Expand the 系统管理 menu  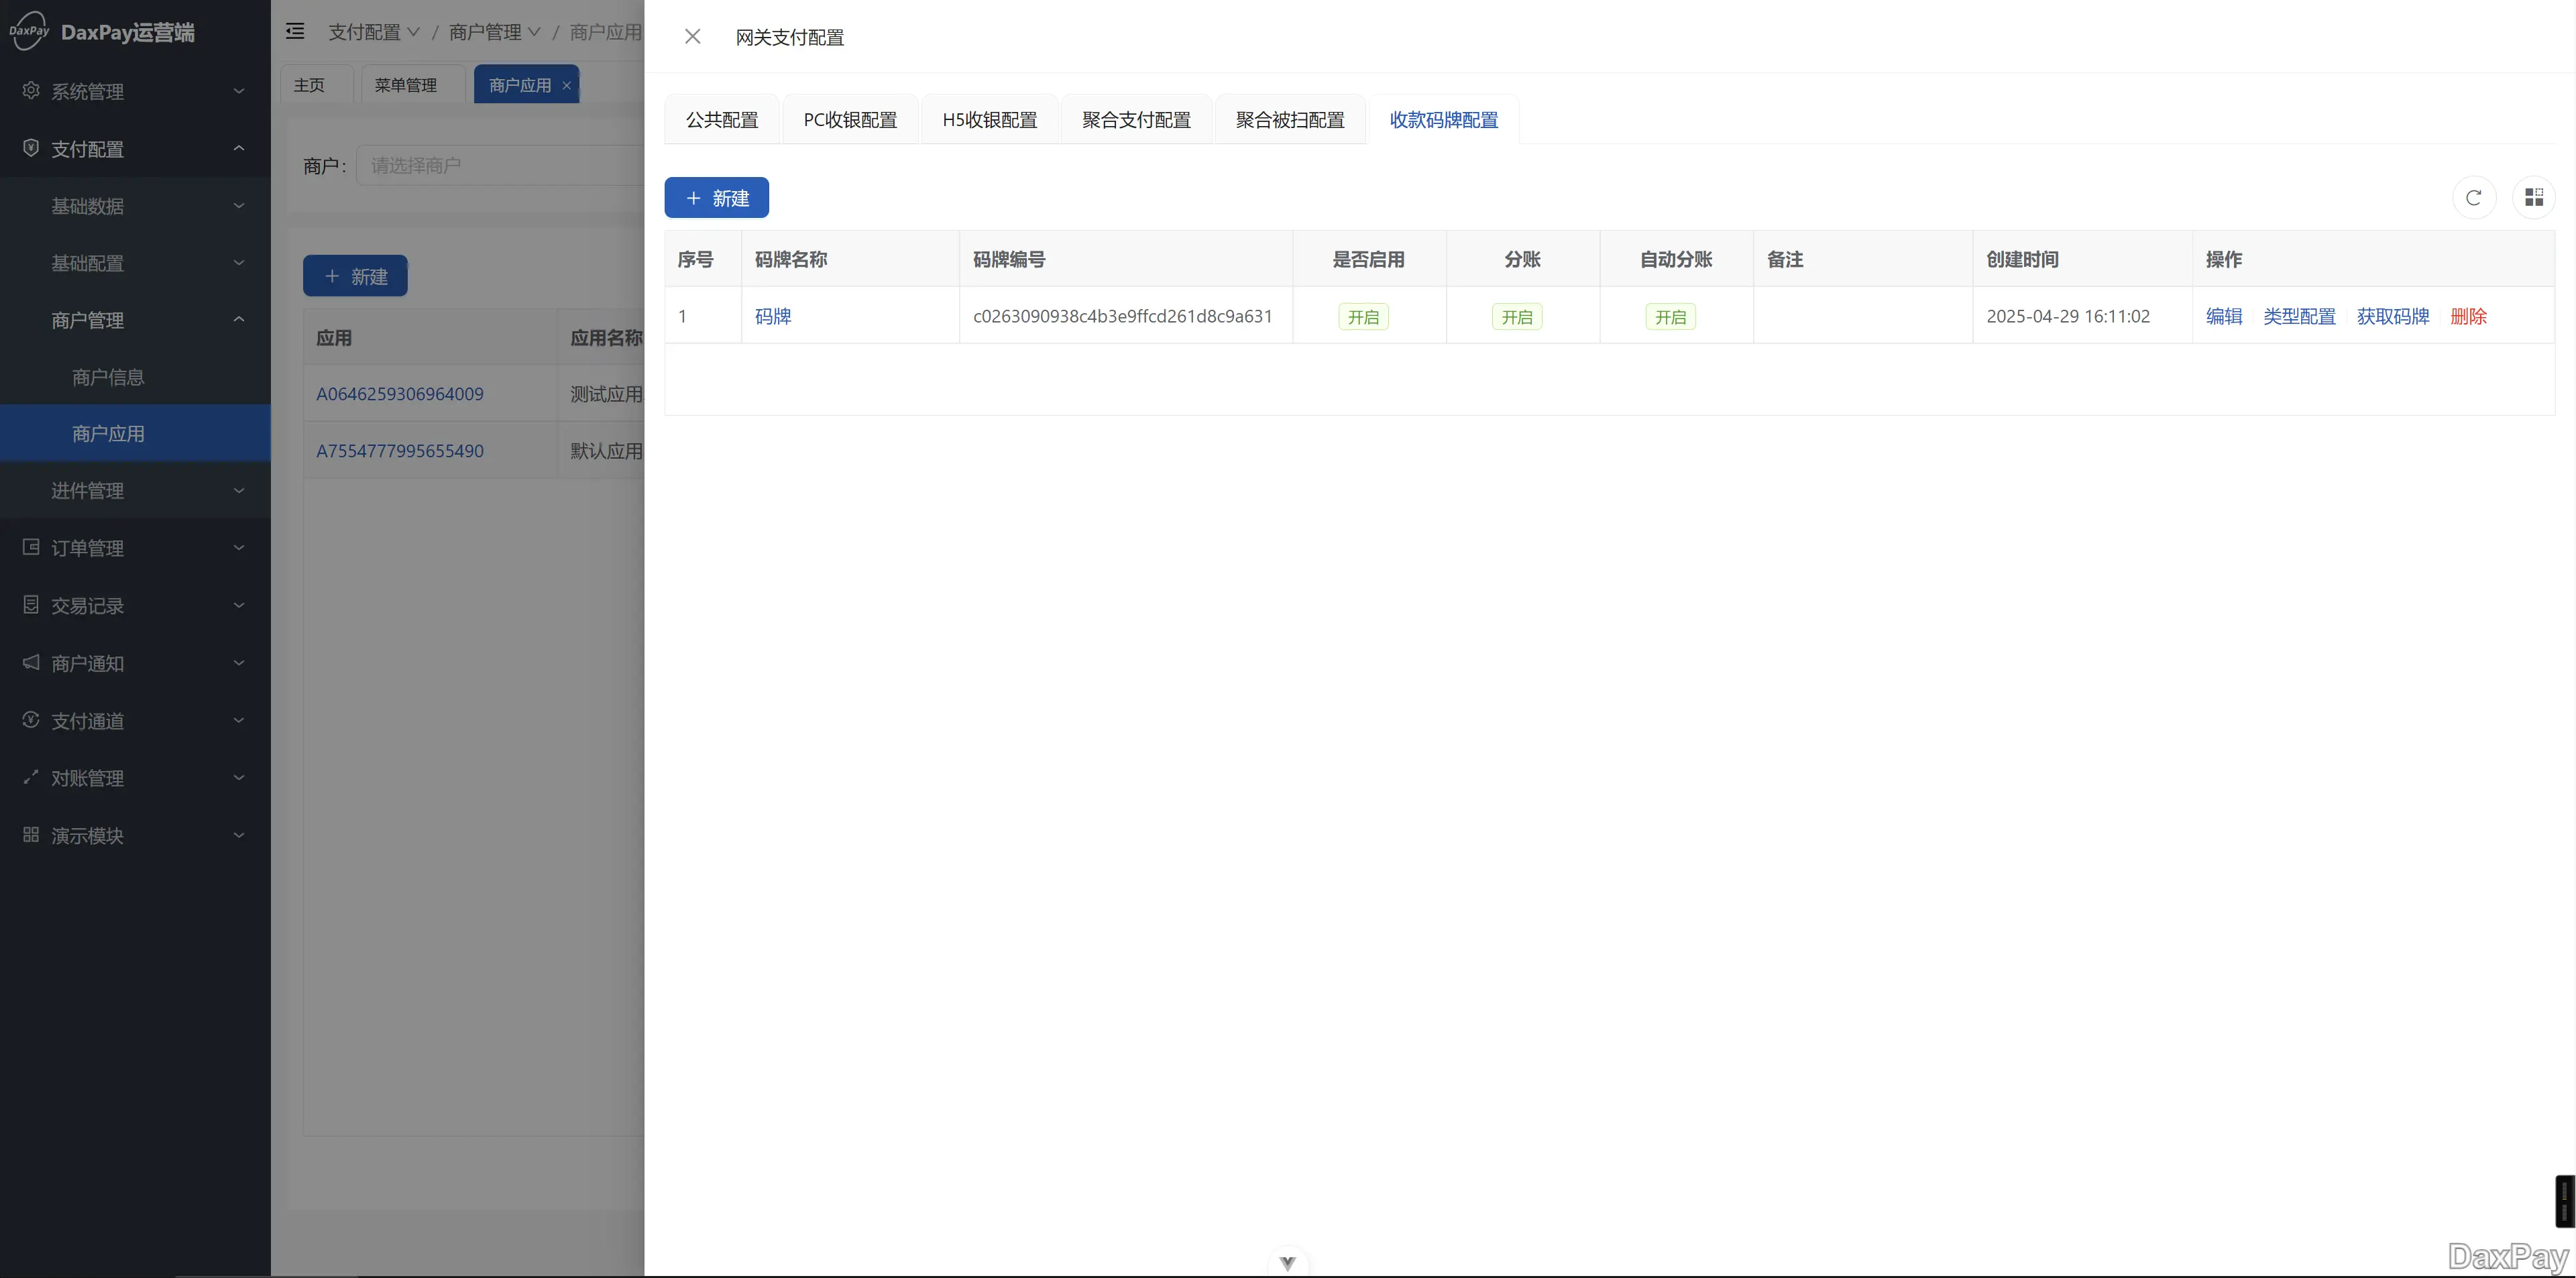(239, 91)
